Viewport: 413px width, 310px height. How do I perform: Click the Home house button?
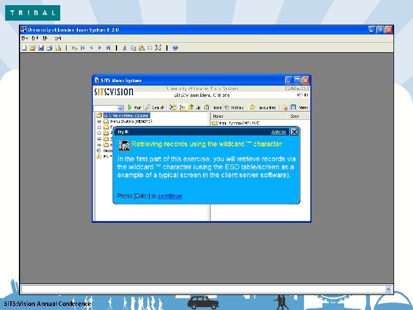tap(213, 107)
